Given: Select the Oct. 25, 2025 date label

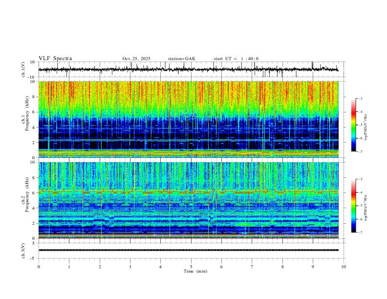Looking at the screenshot, I should [x=136, y=59].
